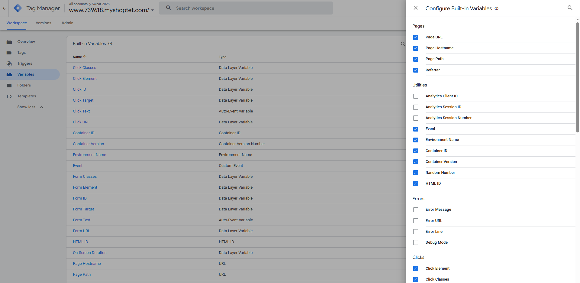Check the Error Message checkbox
The width and height of the screenshot is (580, 283).
(x=416, y=210)
